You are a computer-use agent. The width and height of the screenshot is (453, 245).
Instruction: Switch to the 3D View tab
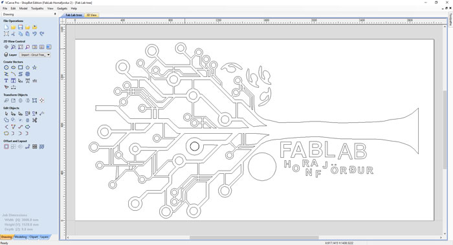click(92, 15)
